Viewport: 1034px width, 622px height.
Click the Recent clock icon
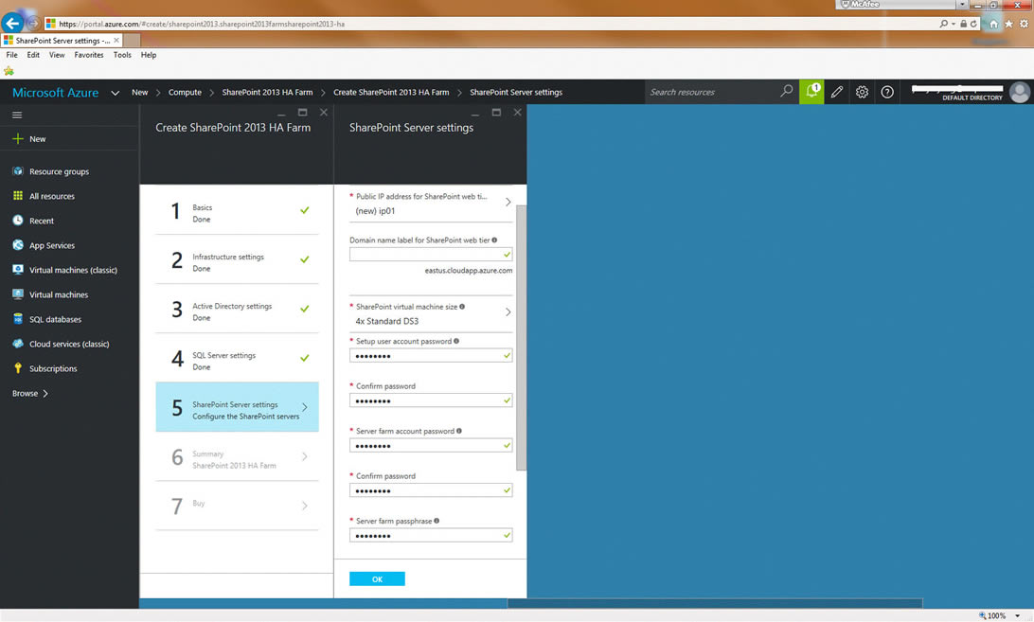click(x=18, y=221)
